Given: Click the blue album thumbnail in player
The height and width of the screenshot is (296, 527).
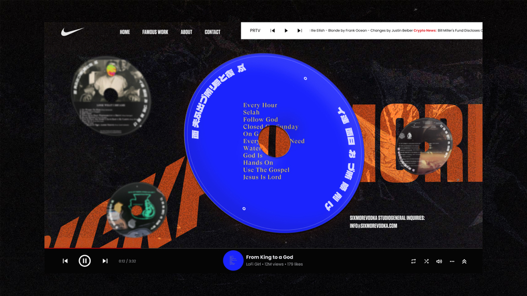Looking at the screenshot, I should point(233,260).
